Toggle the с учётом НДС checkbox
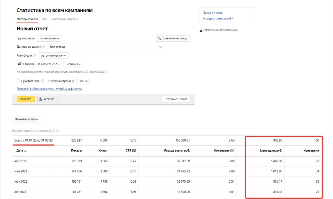 coord(18,81)
